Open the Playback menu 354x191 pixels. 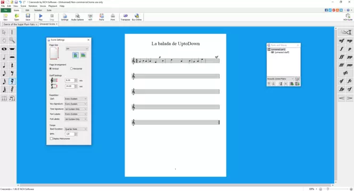(x=53, y=6)
